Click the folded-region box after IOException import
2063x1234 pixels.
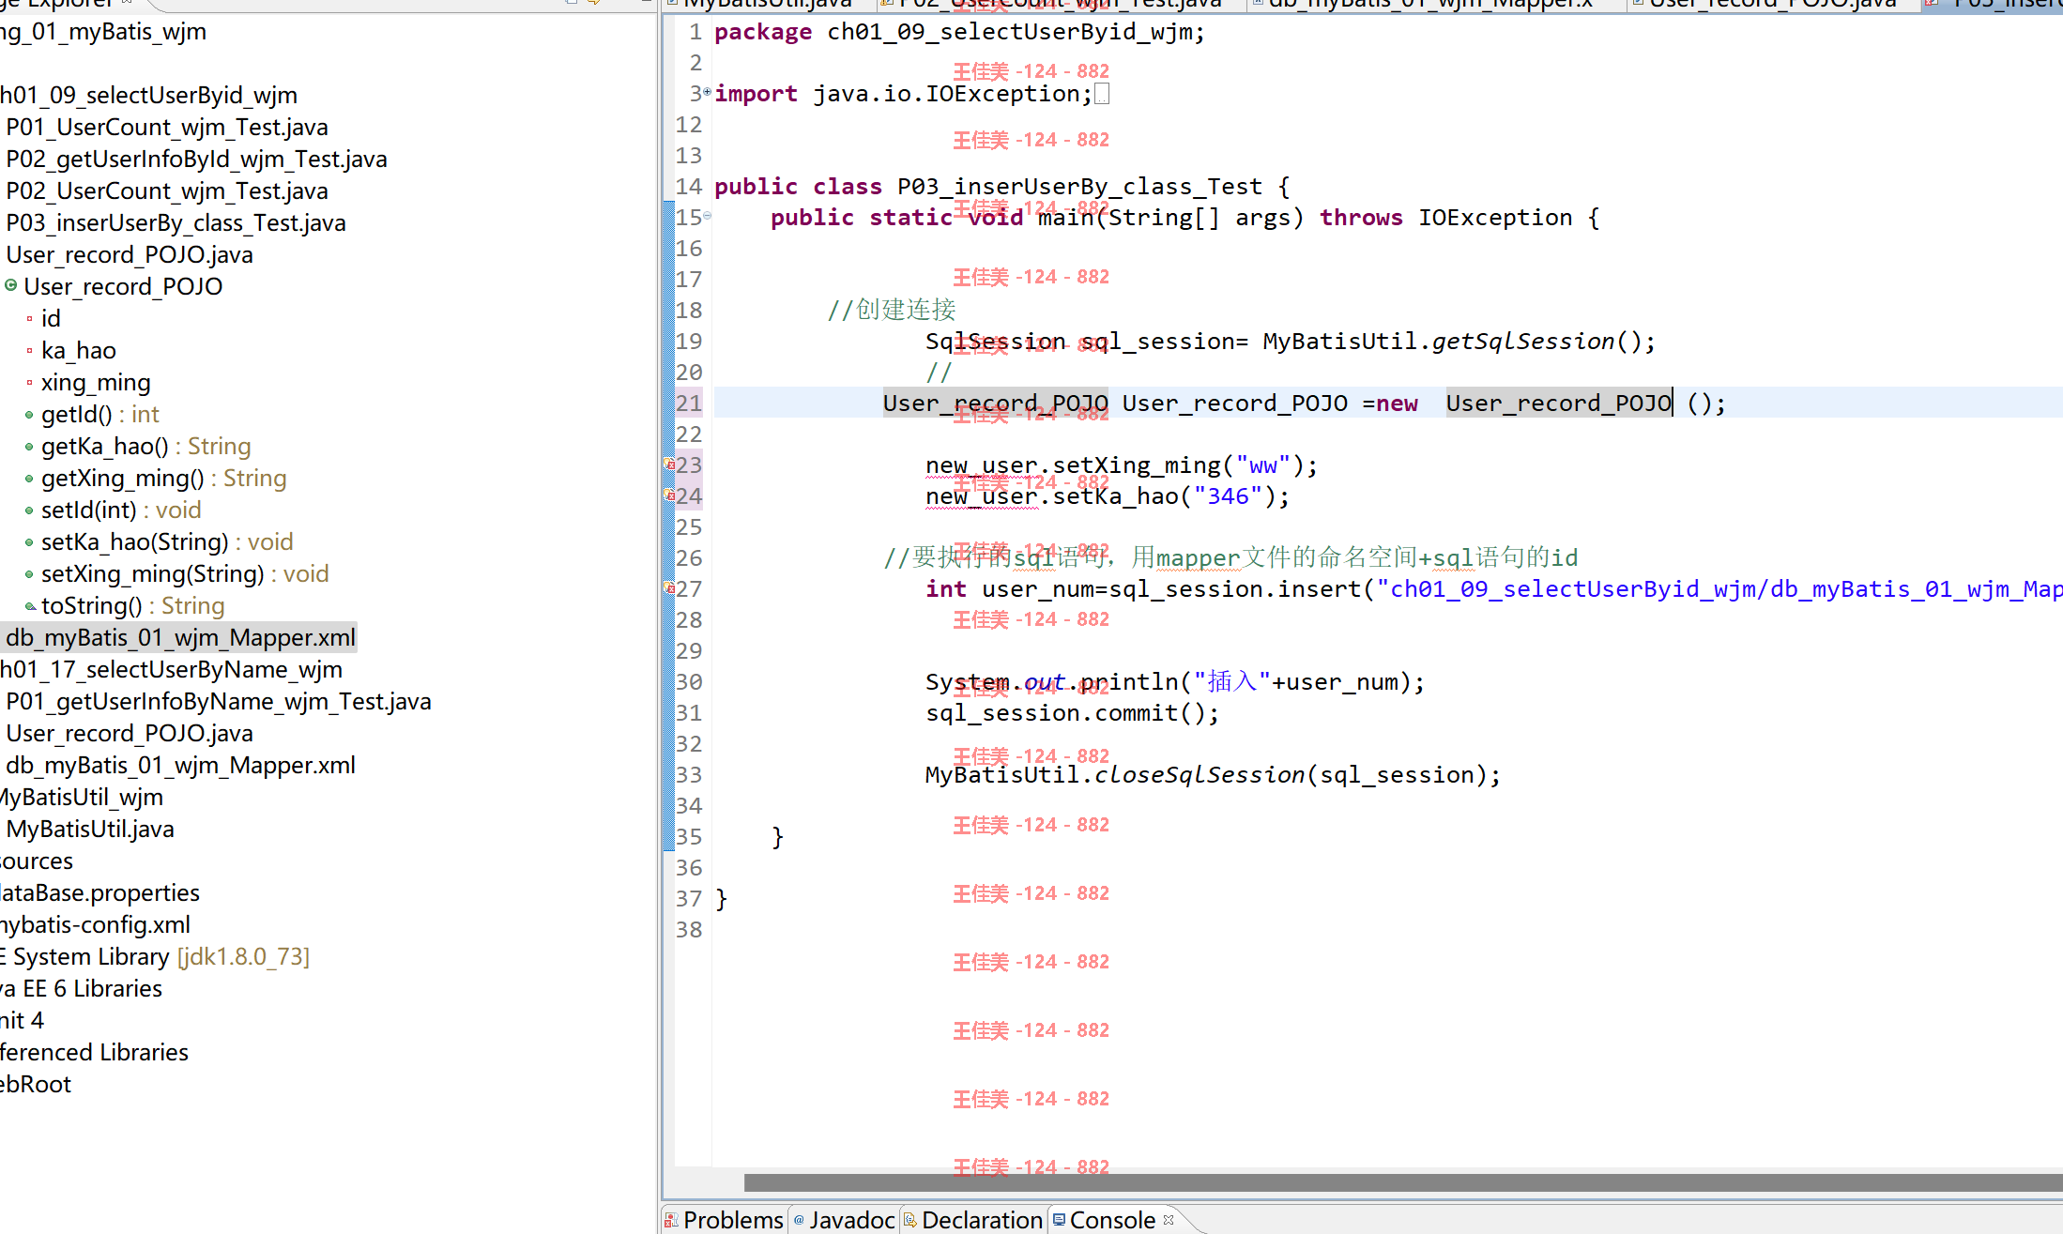pyautogui.click(x=1102, y=94)
